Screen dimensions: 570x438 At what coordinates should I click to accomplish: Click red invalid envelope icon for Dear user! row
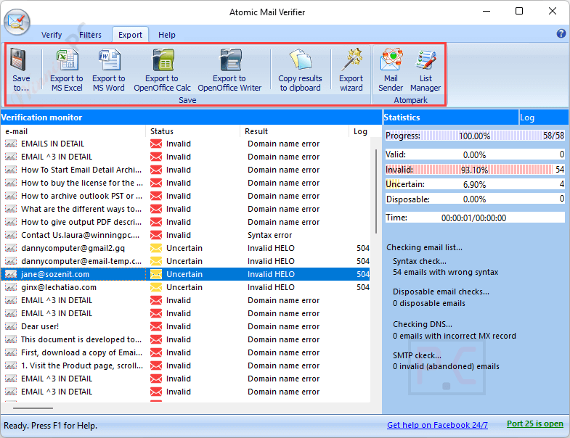[x=156, y=326]
